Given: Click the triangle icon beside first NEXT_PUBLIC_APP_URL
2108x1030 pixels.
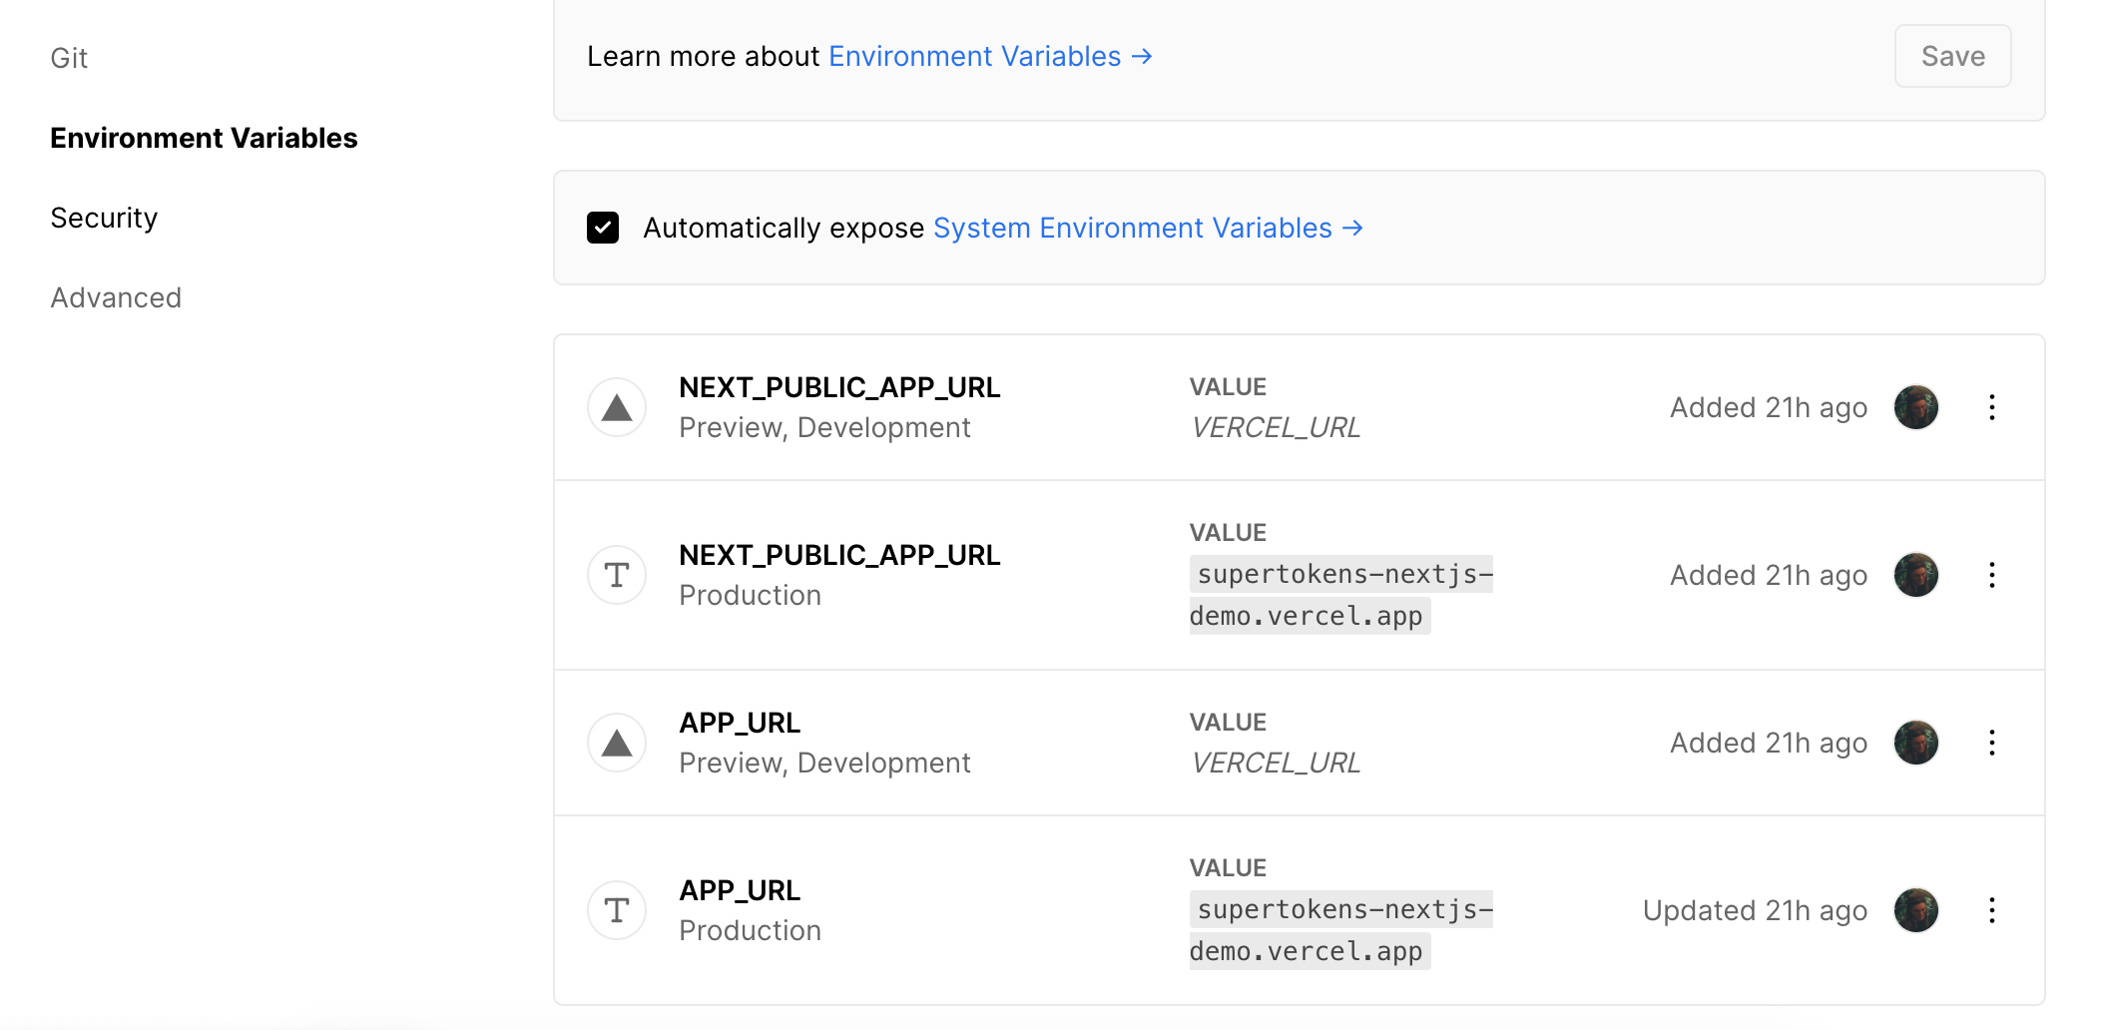Looking at the screenshot, I should [x=617, y=407].
